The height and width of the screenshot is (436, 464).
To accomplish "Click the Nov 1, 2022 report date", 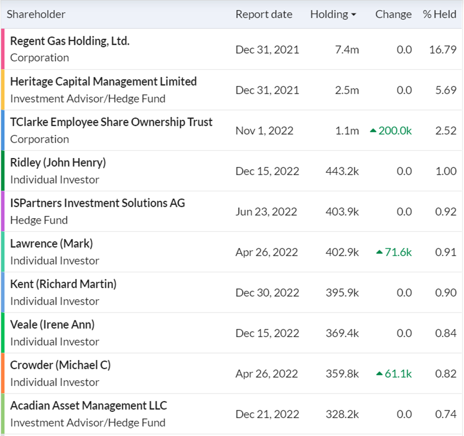I will (x=264, y=130).
